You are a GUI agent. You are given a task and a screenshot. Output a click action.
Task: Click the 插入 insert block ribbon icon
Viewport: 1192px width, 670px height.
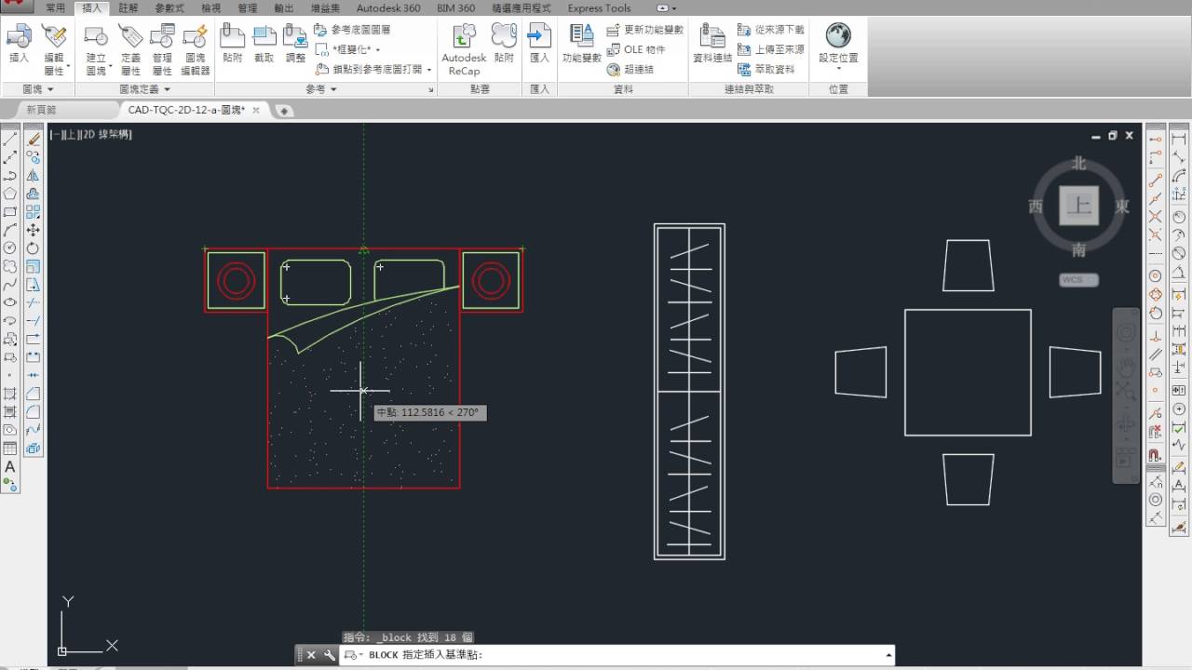(19, 44)
